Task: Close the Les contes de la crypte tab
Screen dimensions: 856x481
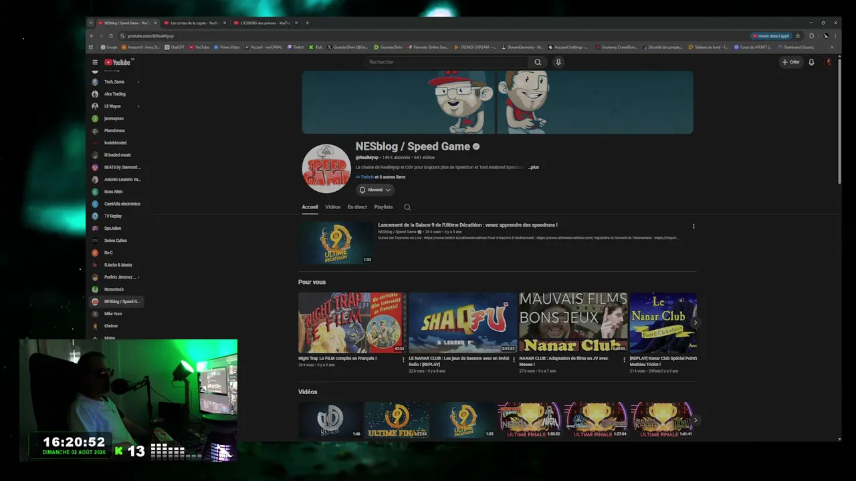Action: (225, 23)
